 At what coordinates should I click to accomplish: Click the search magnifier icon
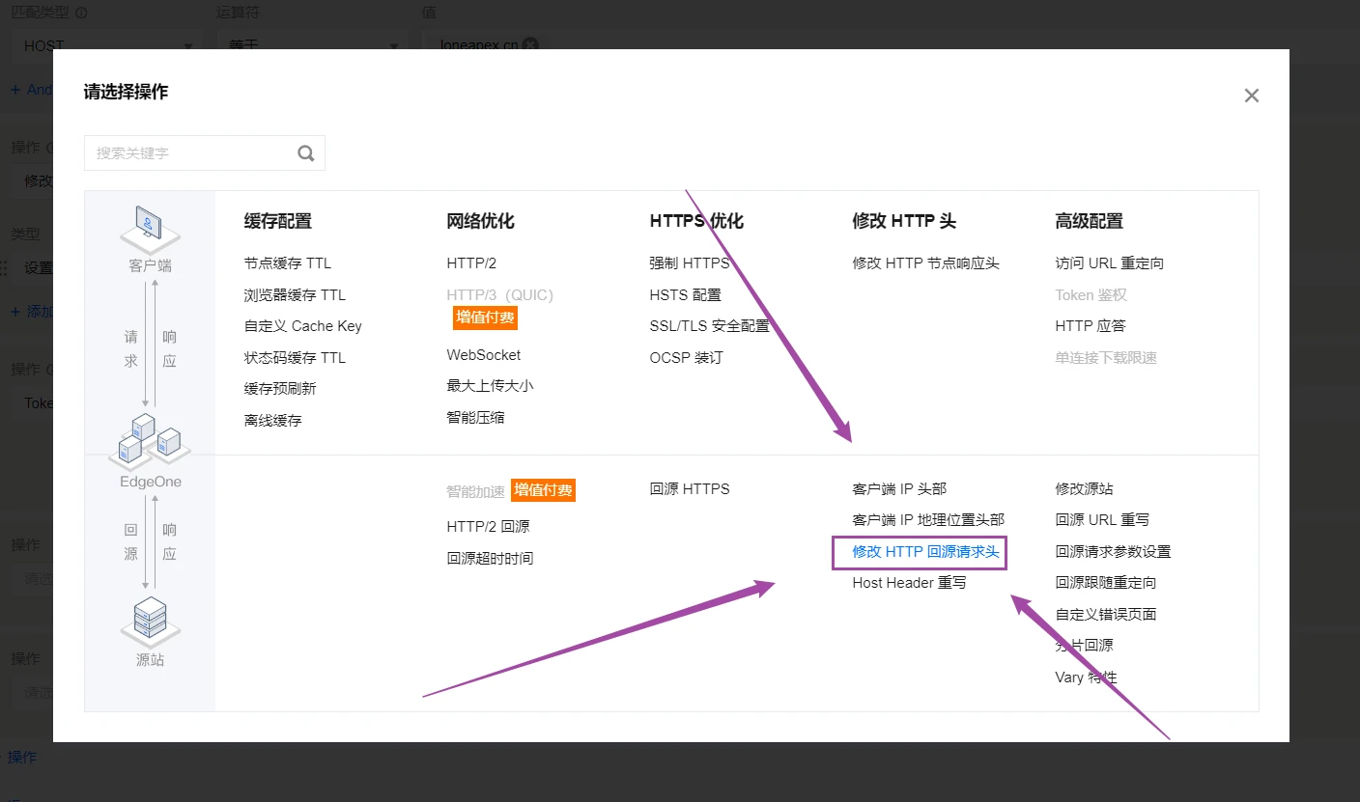306,153
